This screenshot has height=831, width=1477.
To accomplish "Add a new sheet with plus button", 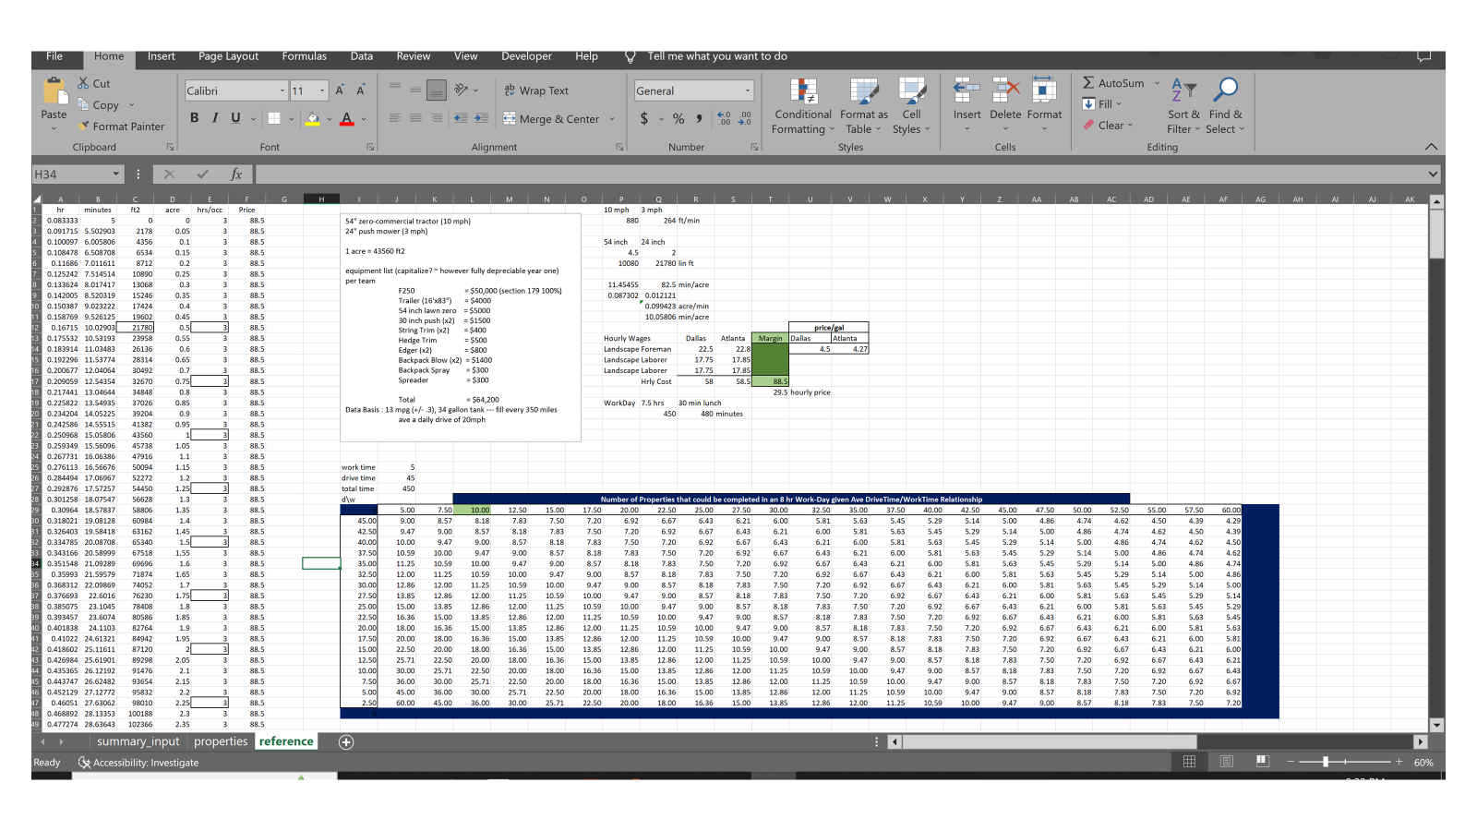I will [346, 742].
